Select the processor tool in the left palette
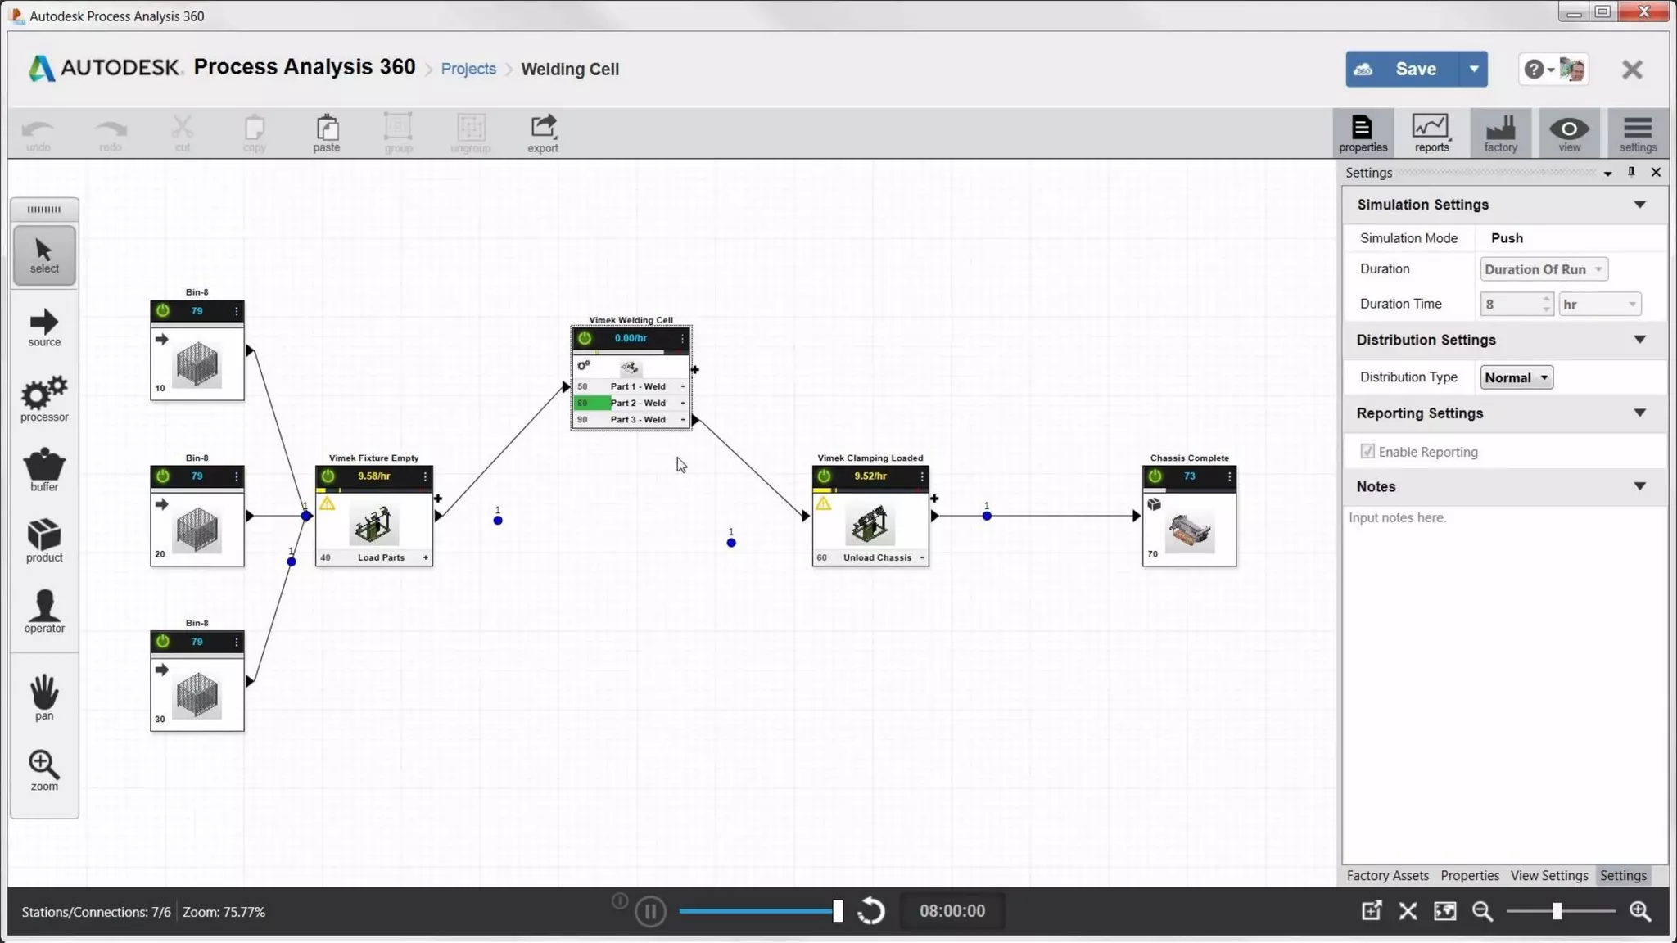 tap(44, 399)
